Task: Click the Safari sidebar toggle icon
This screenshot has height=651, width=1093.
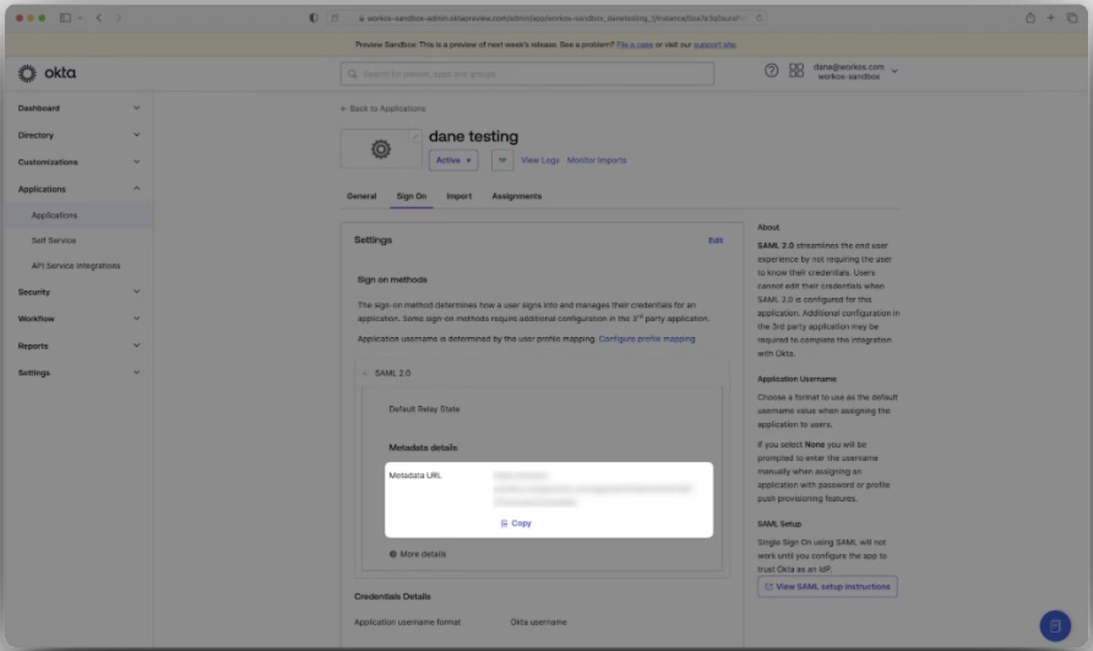Action: (x=65, y=18)
